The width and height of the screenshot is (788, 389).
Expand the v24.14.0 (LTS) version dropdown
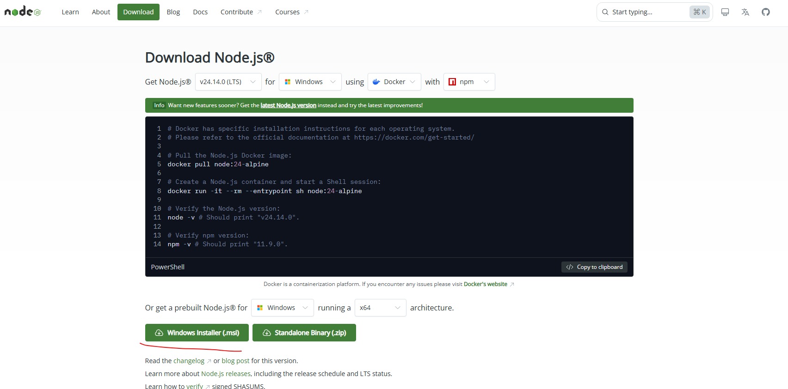point(228,82)
